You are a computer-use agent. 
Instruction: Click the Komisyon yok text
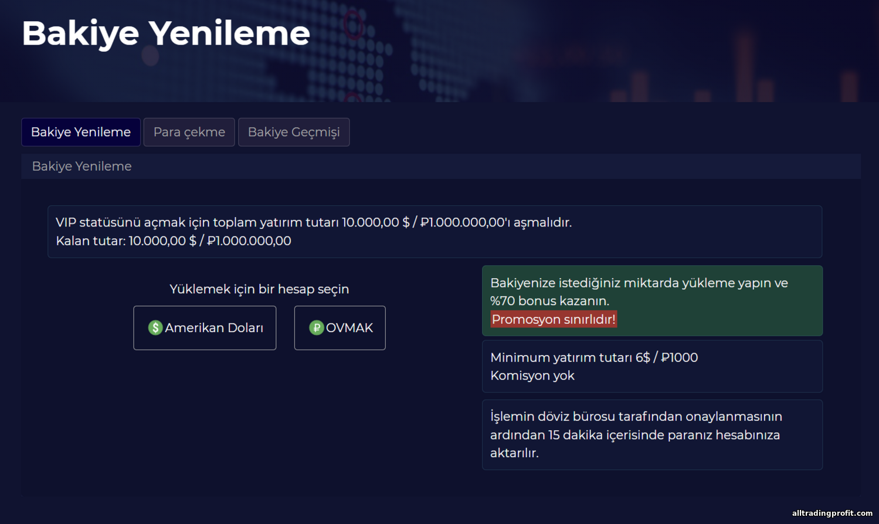pos(532,376)
